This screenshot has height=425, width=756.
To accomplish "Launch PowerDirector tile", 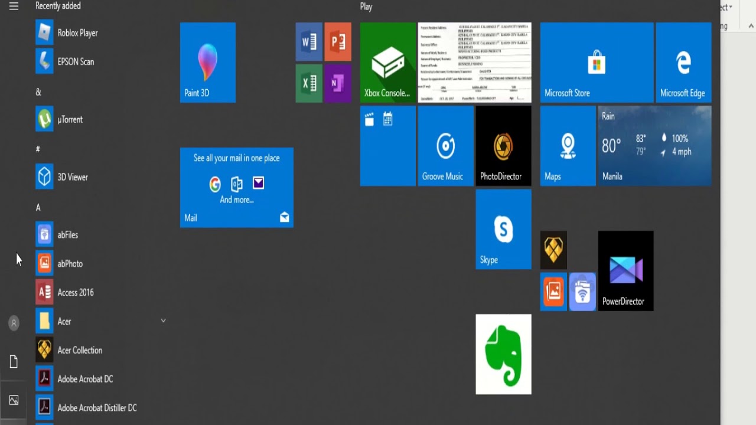I will (x=626, y=271).
